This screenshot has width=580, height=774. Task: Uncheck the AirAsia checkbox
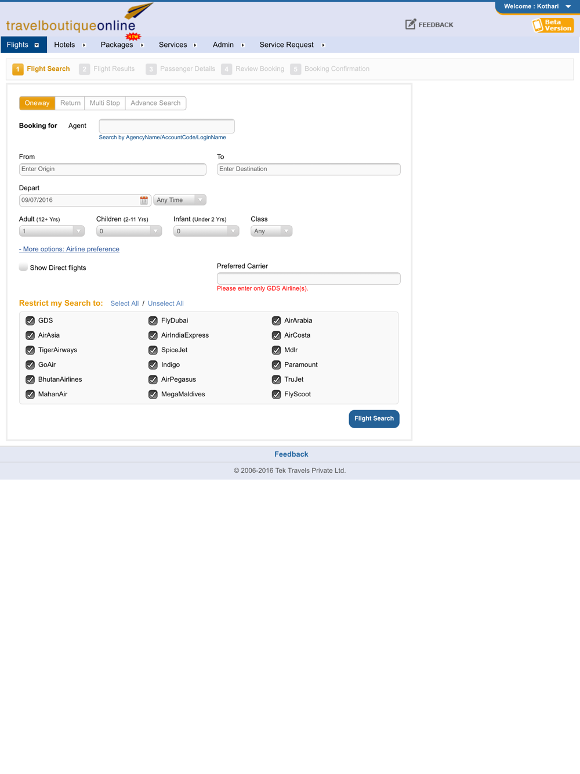coord(30,335)
